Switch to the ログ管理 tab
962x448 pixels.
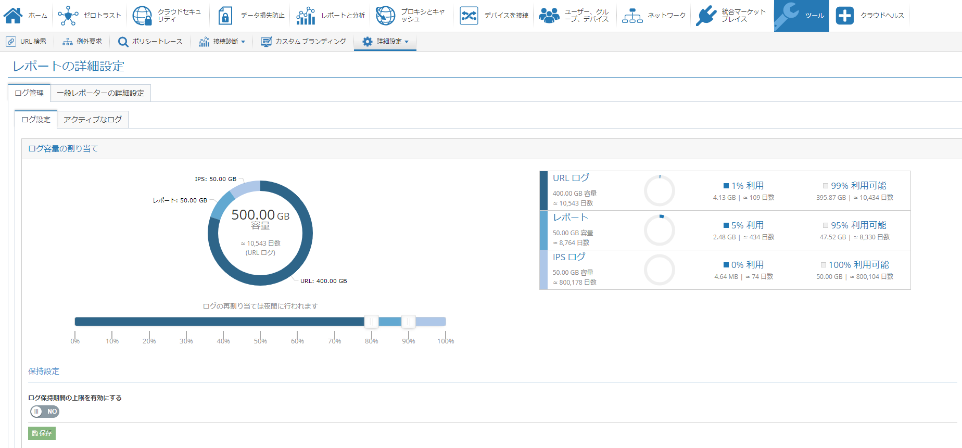click(x=29, y=93)
